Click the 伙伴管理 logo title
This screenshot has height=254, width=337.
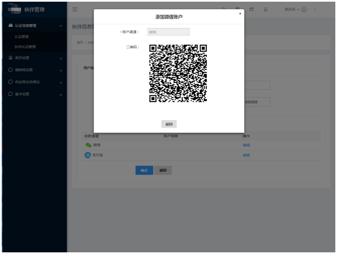pos(34,9)
